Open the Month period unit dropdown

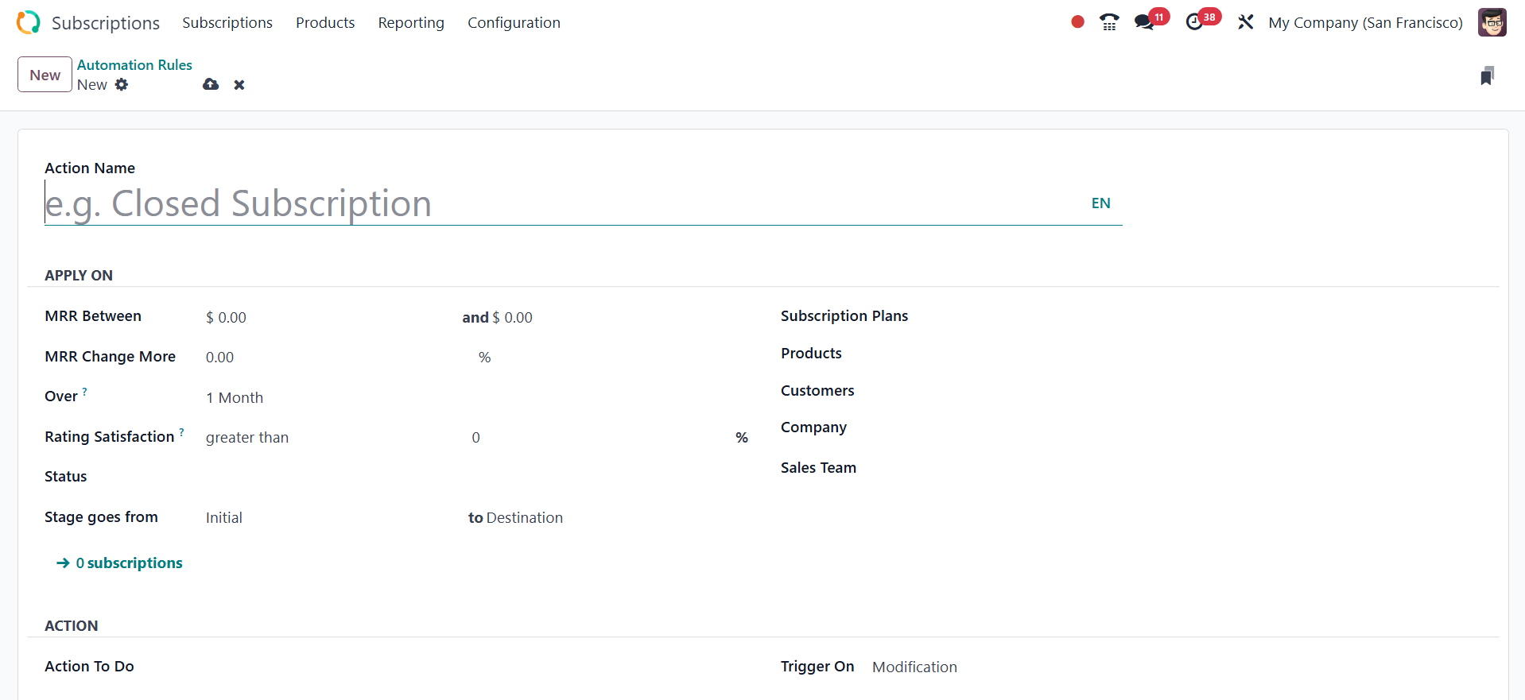pos(483,397)
